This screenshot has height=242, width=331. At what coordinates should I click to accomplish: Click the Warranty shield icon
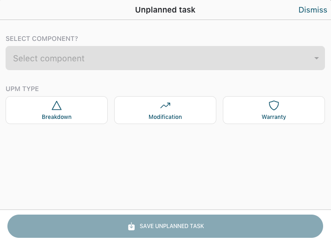pos(274,105)
